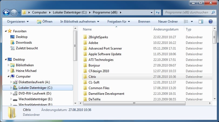Open the Organisieren menu
This screenshot has height=122, width=219.
point(18,22)
